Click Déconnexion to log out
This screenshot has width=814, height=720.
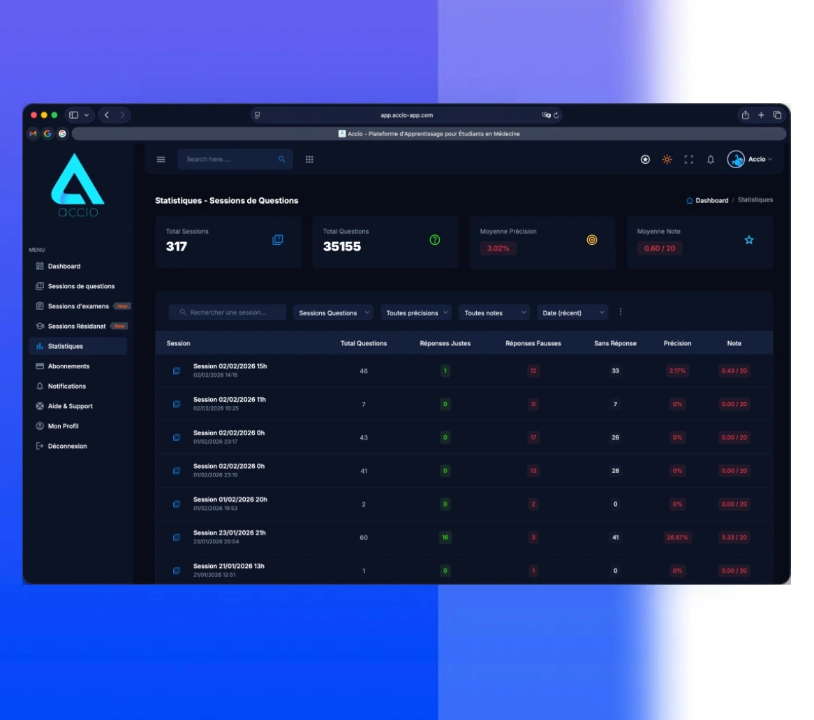[67, 447]
